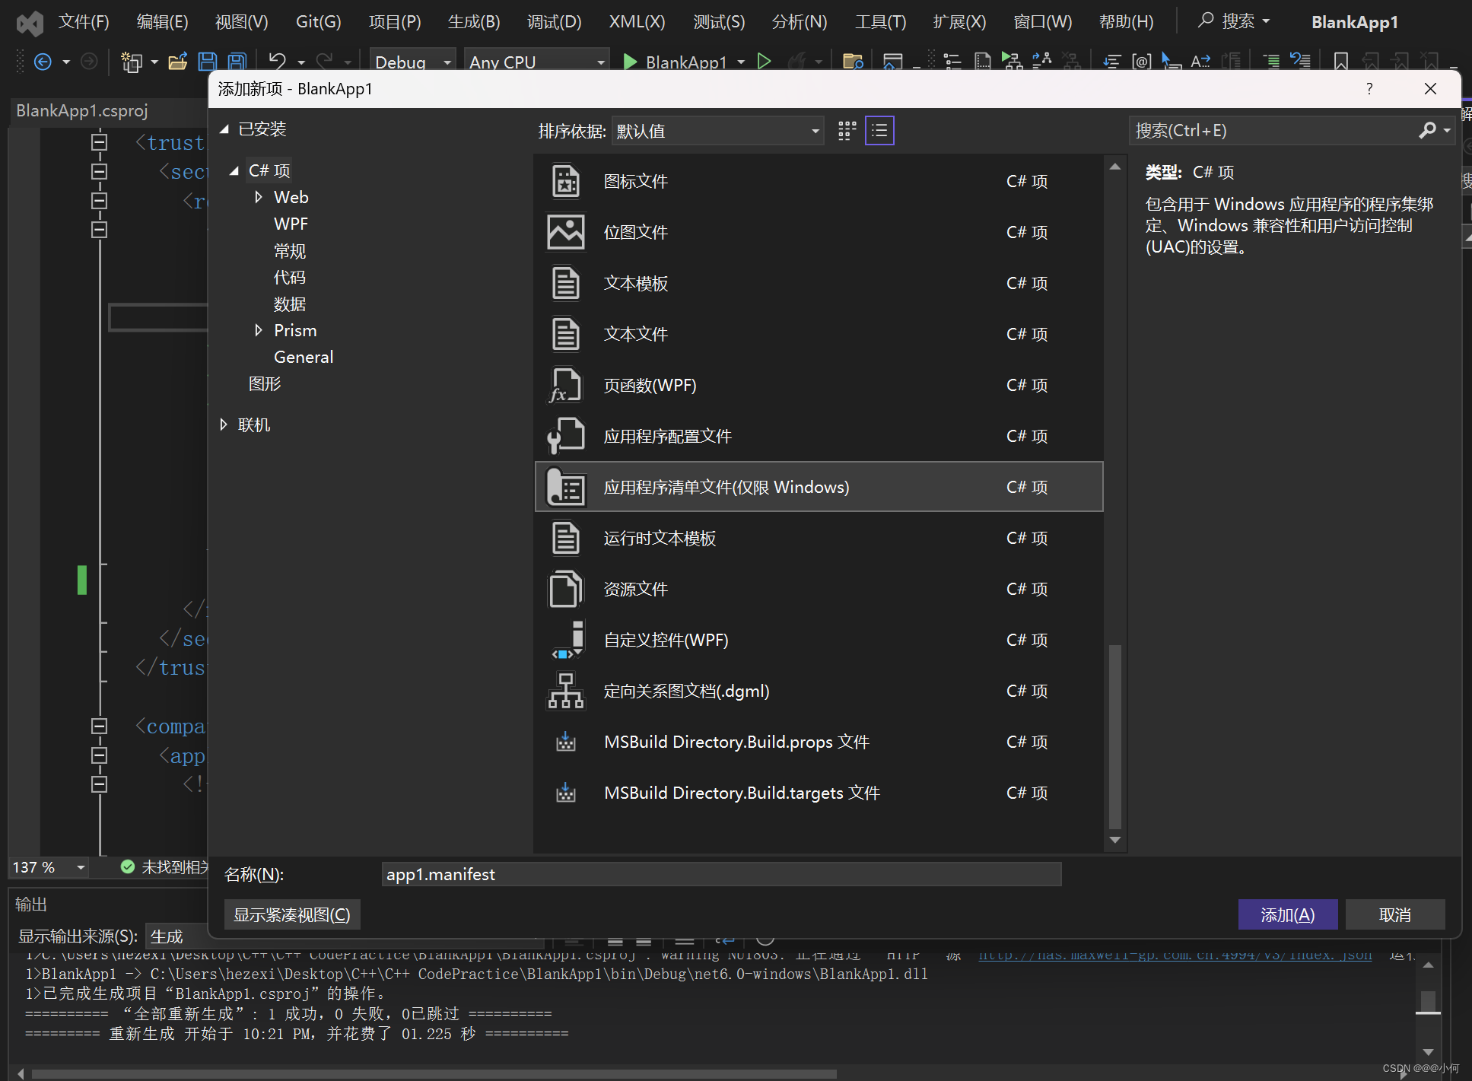
Task: Click the undo arrow in toolbar
Action: (x=278, y=62)
